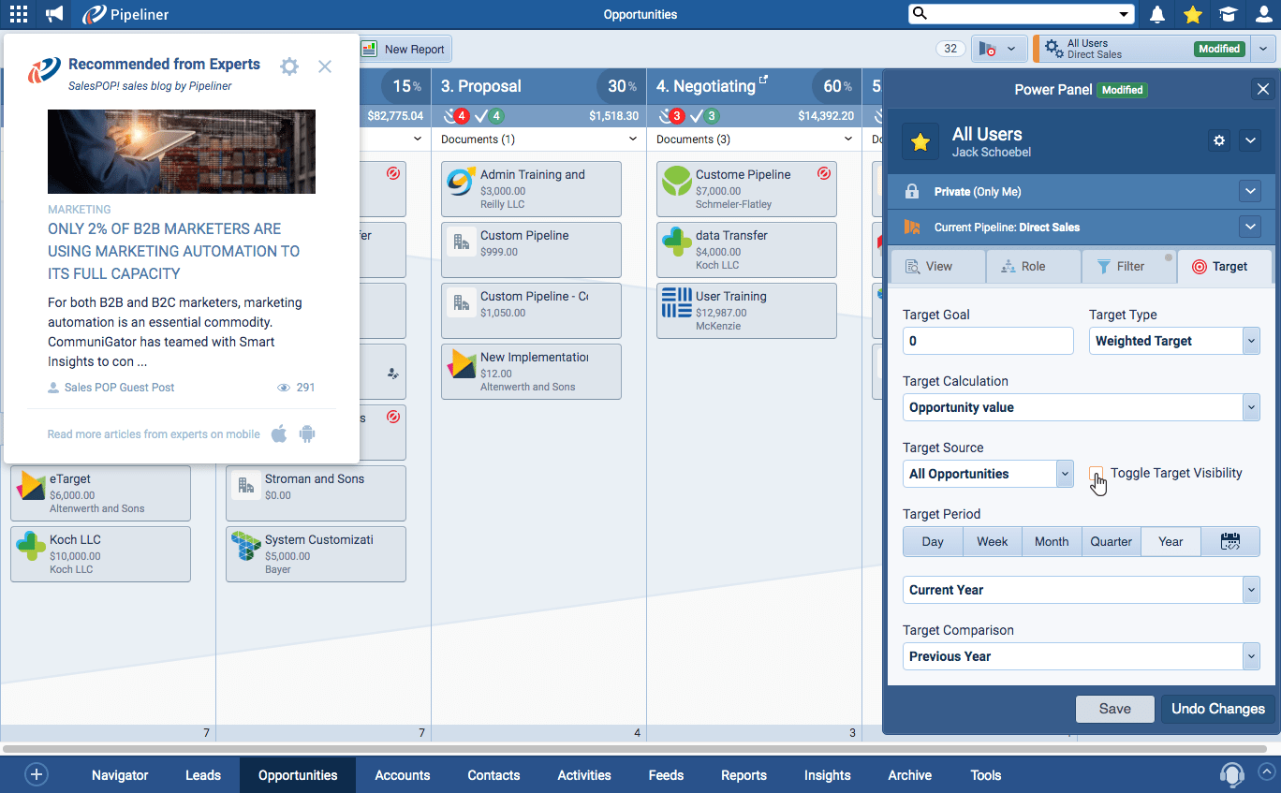Select Quarter as the target period
Viewport: 1281px width, 793px height.
pos(1111,541)
